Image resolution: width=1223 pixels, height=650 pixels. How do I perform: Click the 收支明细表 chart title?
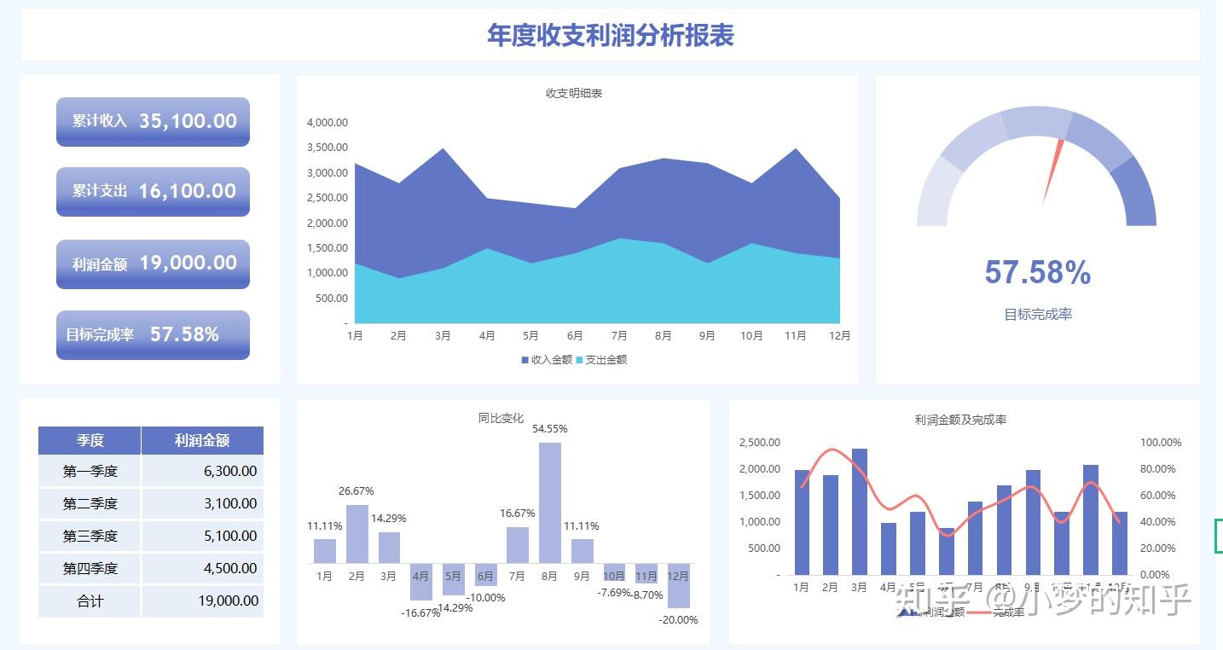(x=574, y=93)
